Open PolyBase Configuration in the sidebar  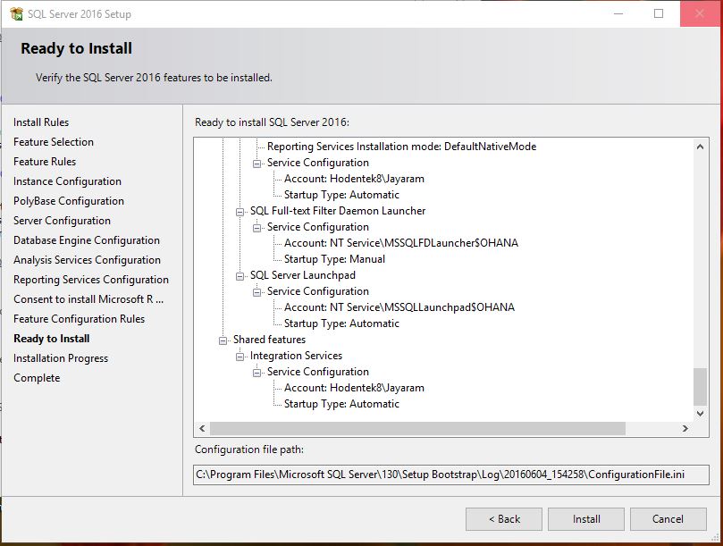[x=68, y=200]
